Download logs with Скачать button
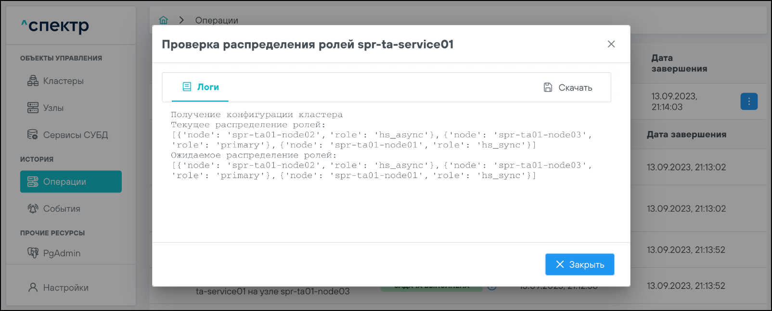This screenshot has width=772, height=311. 568,87
